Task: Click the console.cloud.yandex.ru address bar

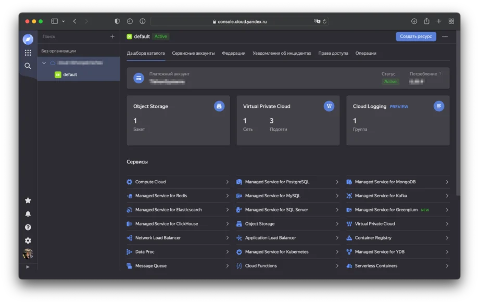Action: point(239,21)
